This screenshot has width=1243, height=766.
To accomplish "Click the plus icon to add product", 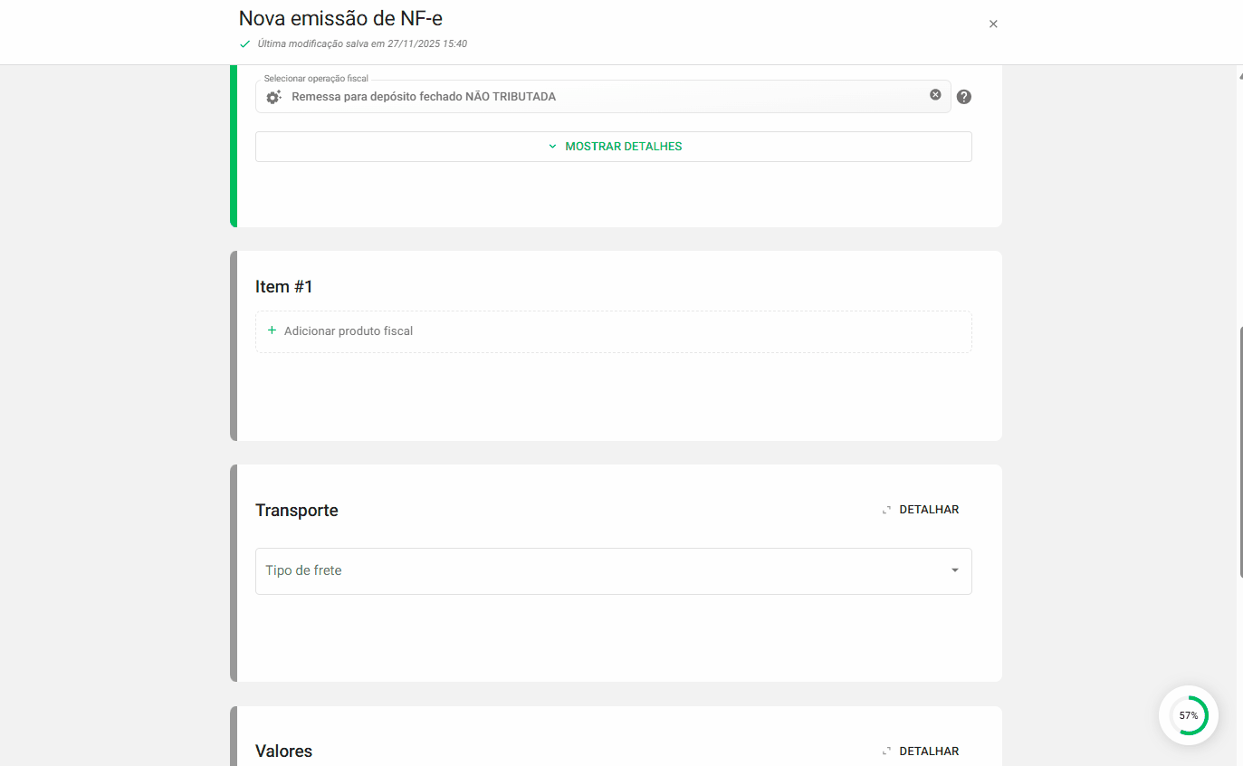I will (272, 330).
